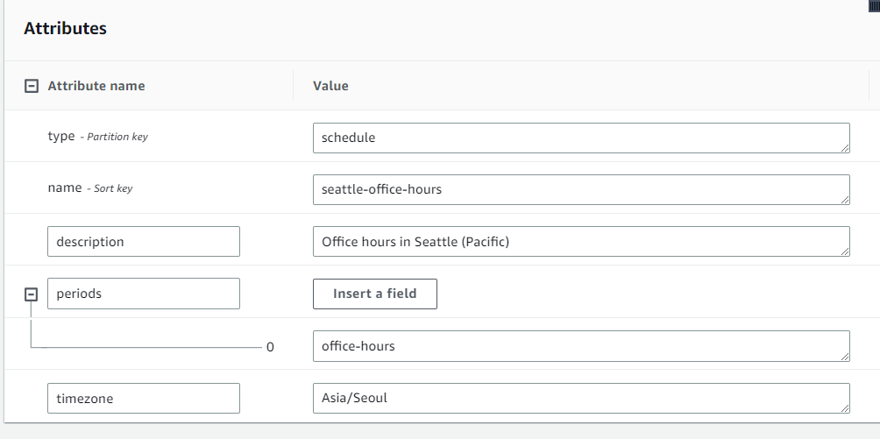Edit the "periods" attribute name field
The width and height of the screenshot is (880, 439).
pos(143,294)
